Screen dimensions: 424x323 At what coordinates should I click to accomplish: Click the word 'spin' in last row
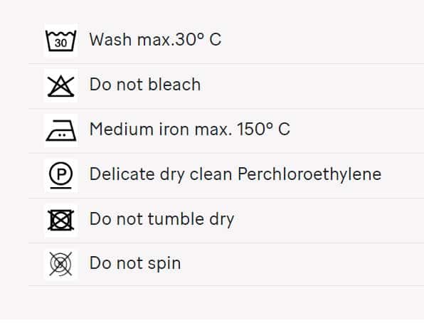click(164, 264)
